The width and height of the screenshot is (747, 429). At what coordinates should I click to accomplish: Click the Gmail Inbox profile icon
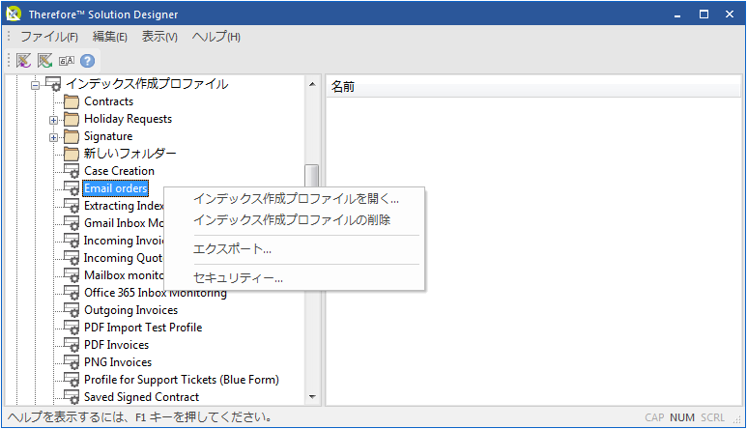pos(72,223)
